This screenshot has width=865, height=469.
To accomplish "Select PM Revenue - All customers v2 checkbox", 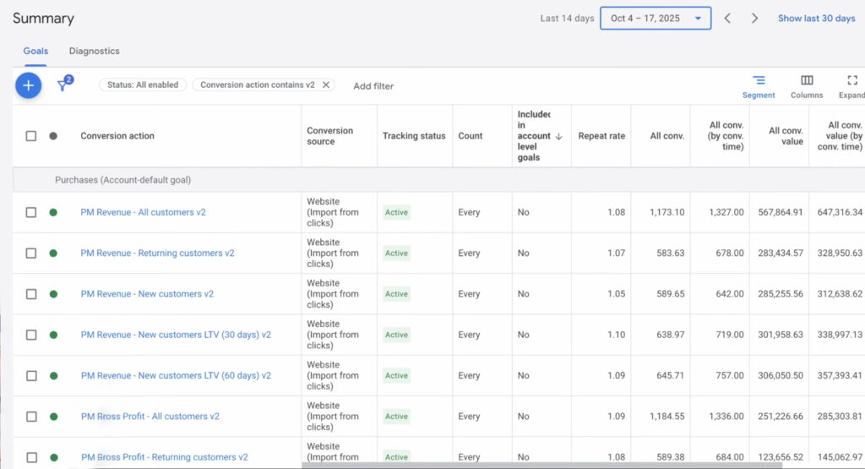I will (31, 213).
